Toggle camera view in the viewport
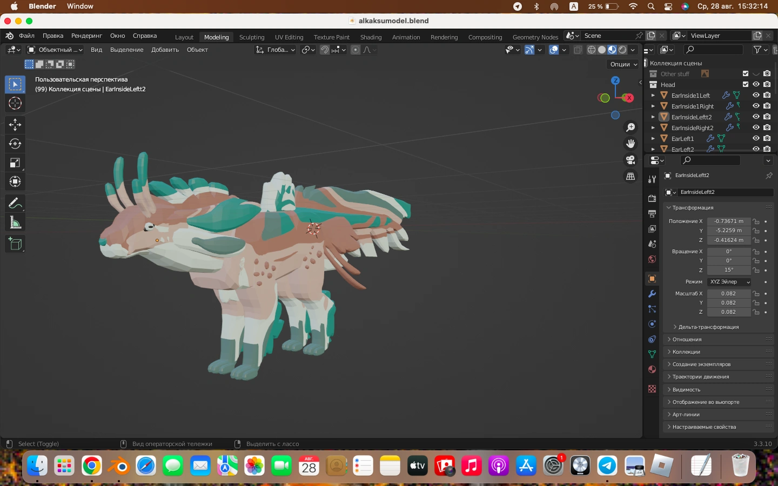Screen dimensions: 778x486 (x=631, y=160)
